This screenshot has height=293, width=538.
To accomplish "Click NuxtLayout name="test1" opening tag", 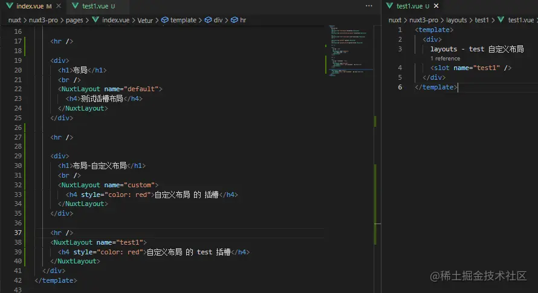I will coord(98,242).
